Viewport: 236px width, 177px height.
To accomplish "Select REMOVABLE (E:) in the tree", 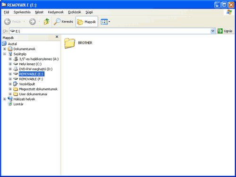I will 32,74.
